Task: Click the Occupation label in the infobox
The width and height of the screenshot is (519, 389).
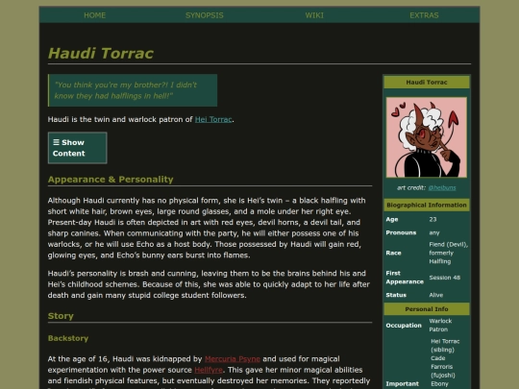Action: 404,326
